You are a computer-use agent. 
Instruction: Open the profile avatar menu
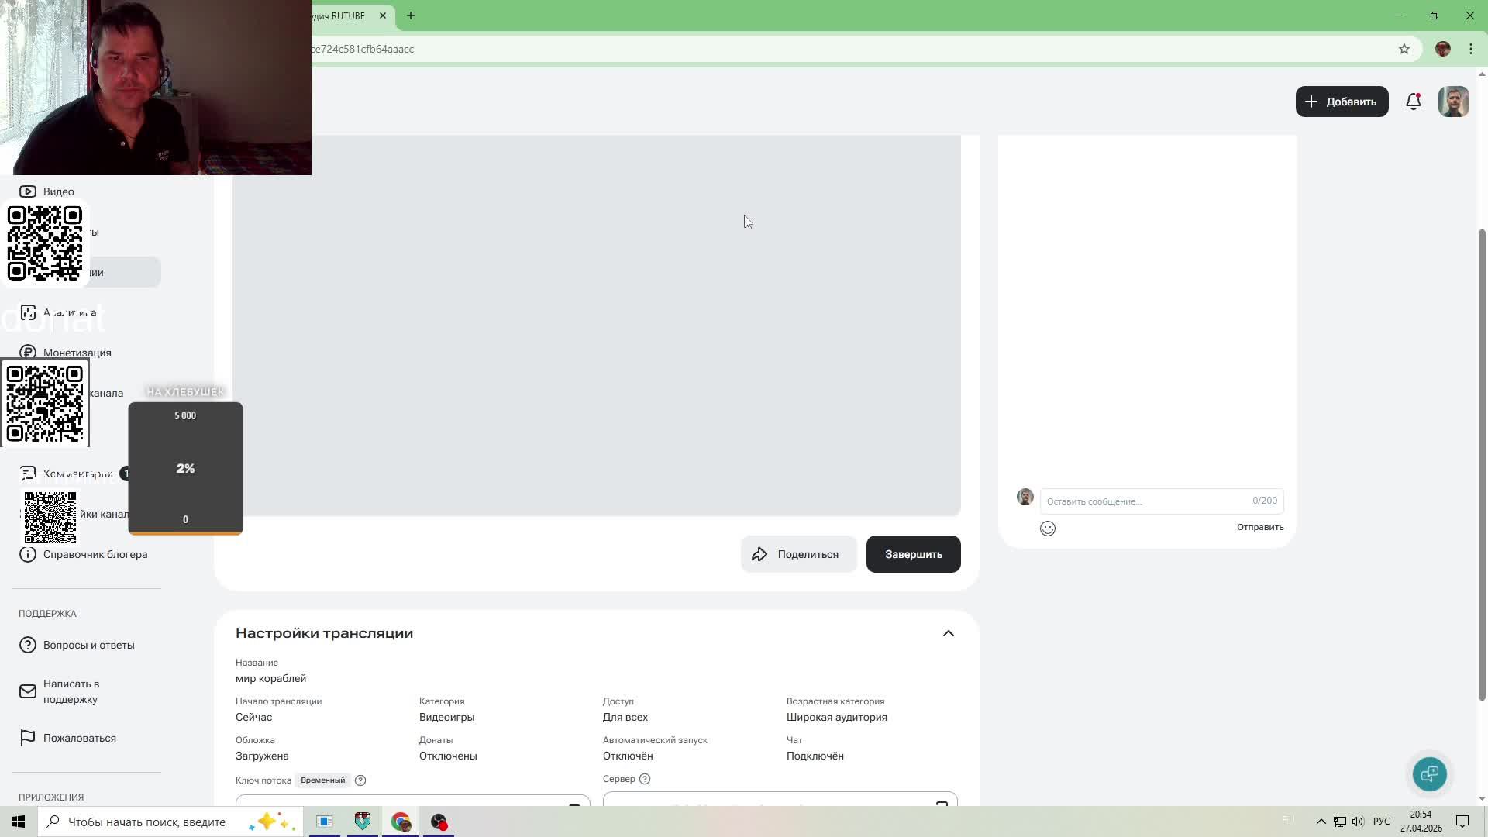point(1453,102)
